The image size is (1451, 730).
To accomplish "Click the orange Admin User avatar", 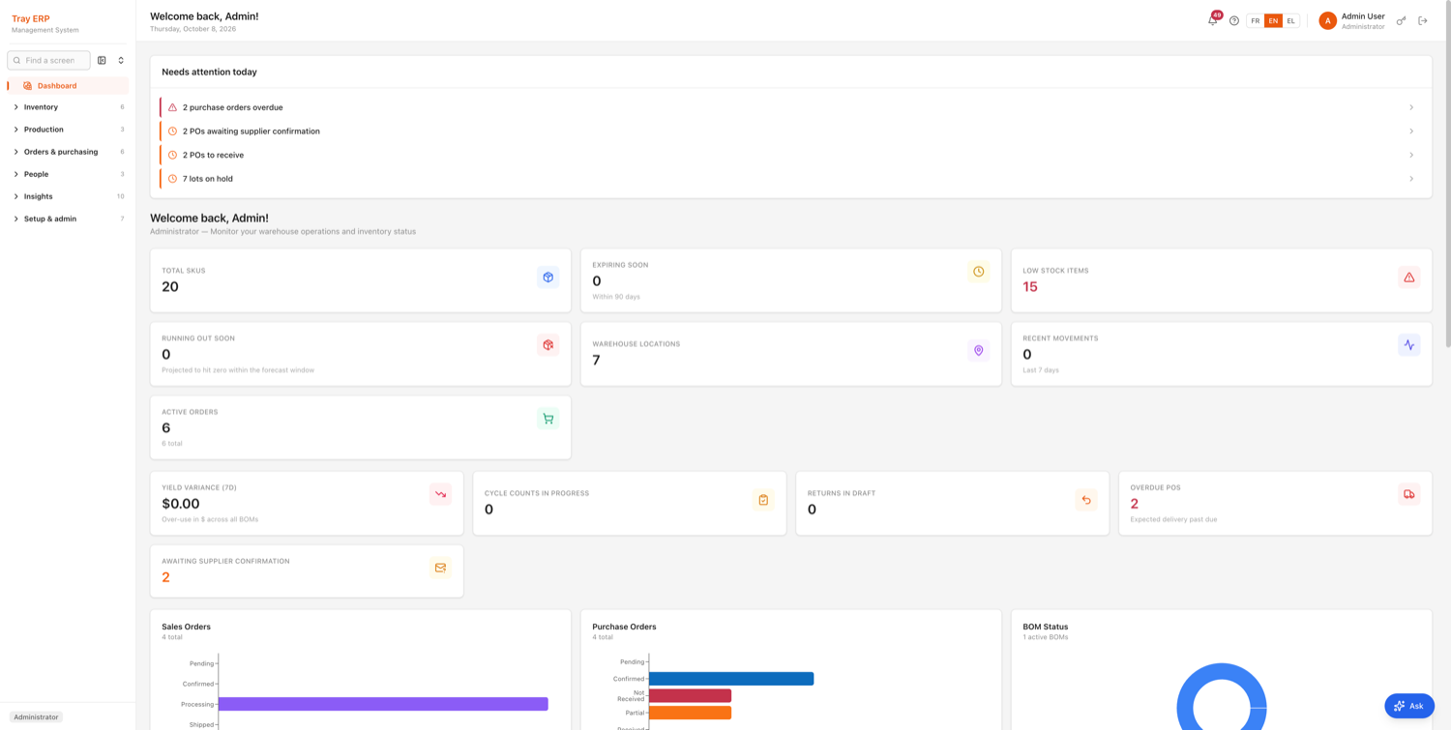I will click(x=1327, y=20).
